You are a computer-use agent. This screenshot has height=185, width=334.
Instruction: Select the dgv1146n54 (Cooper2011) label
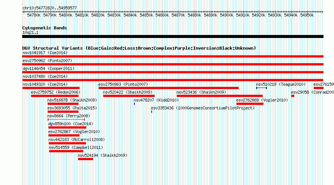[48, 68]
